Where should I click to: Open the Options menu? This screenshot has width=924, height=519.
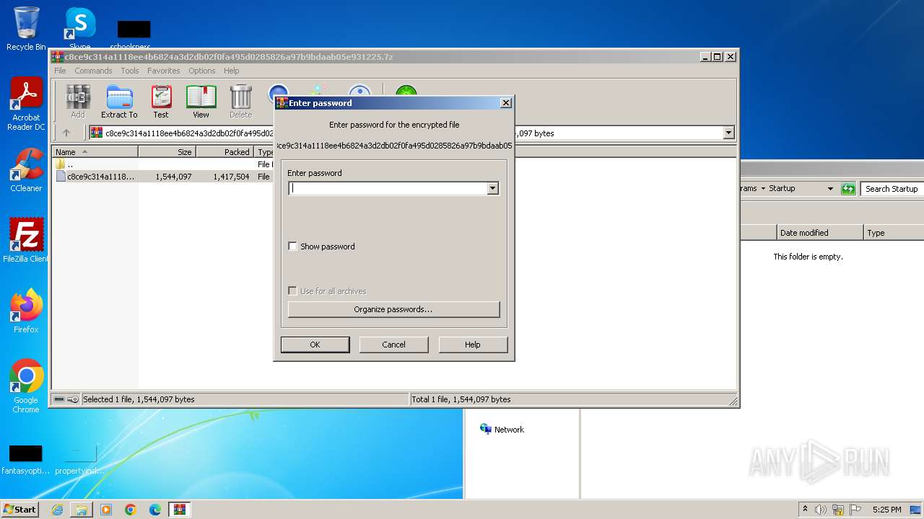pyautogui.click(x=202, y=71)
